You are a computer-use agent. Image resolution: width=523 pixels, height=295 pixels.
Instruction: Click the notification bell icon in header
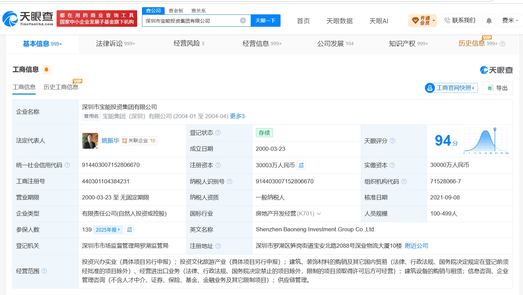point(489,21)
